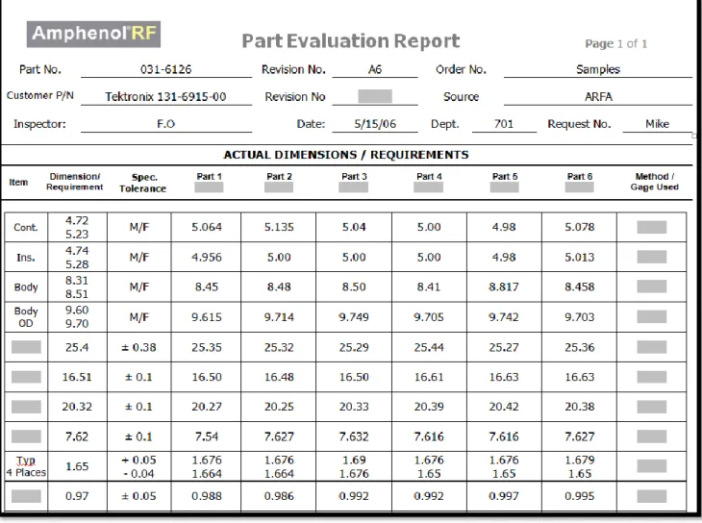
Task: Select the date '5/15/06'
Action: pos(375,124)
